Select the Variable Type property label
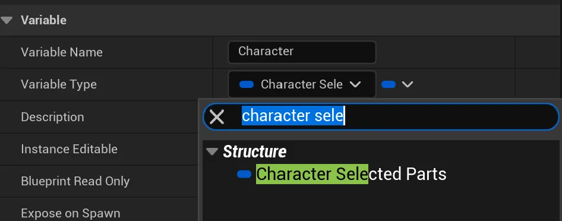Screen dimensions: 562x221 click(x=59, y=84)
